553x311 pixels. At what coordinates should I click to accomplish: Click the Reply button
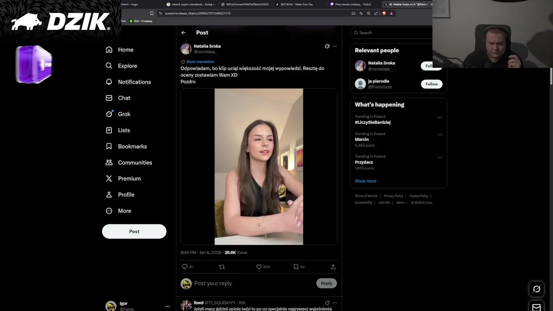coord(327,283)
